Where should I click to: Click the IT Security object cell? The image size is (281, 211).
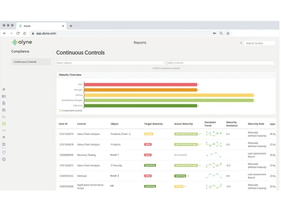point(116,165)
